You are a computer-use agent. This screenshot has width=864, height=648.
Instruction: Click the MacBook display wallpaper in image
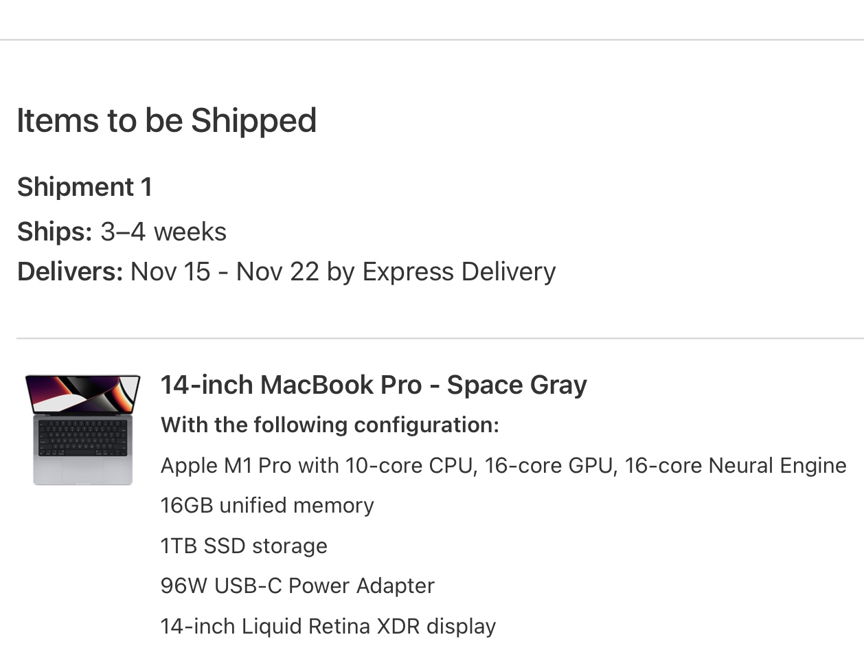(x=82, y=392)
